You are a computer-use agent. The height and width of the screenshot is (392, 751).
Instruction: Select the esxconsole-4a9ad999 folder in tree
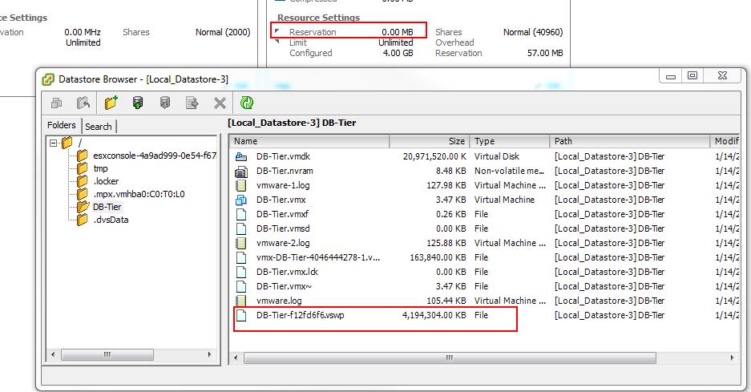[155, 156]
